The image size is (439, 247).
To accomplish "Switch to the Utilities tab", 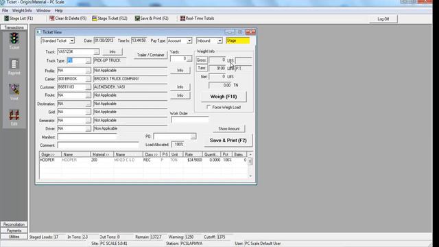I will pyautogui.click(x=14, y=237).
